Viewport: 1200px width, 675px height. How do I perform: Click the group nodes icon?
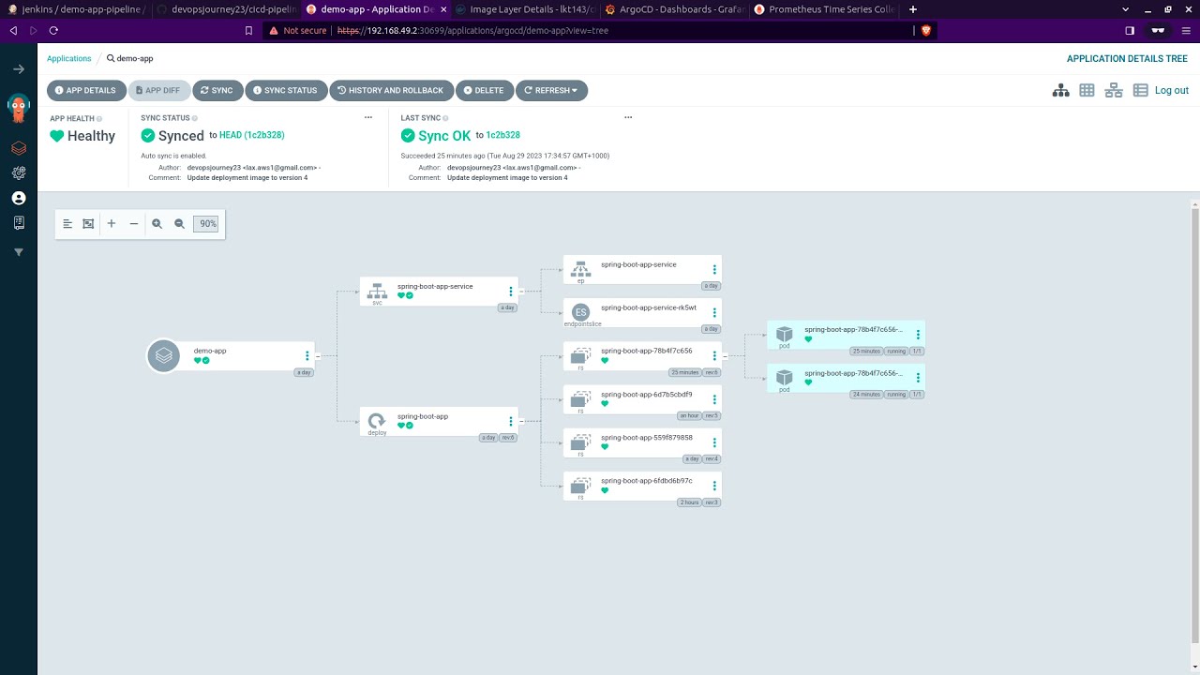88,224
